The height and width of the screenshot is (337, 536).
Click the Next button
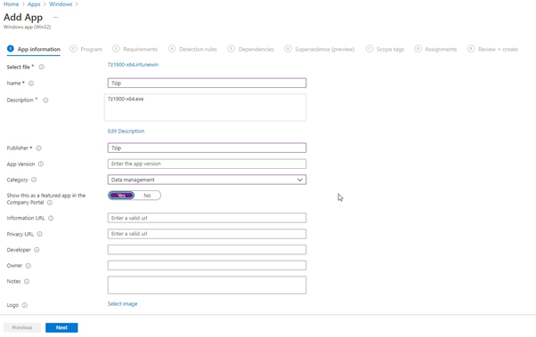pyautogui.click(x=61, y=327)
